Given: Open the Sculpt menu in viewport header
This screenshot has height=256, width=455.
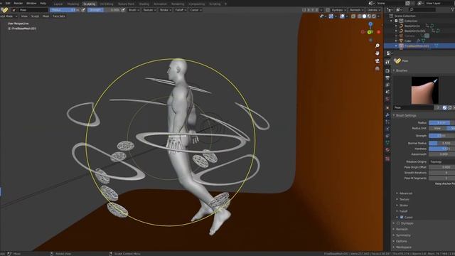Looking at the screenshot, I should click(x=35, y=16).
